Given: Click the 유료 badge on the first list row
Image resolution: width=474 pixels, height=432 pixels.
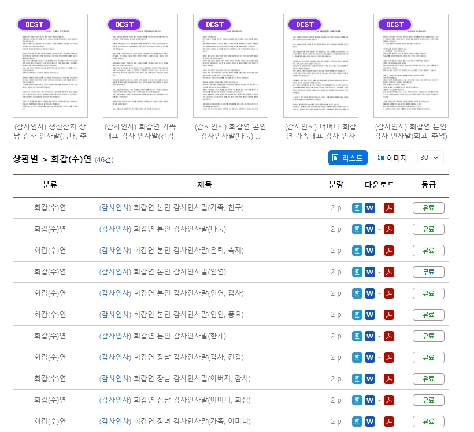Looking at the screenshot, I should pos(428,207).
